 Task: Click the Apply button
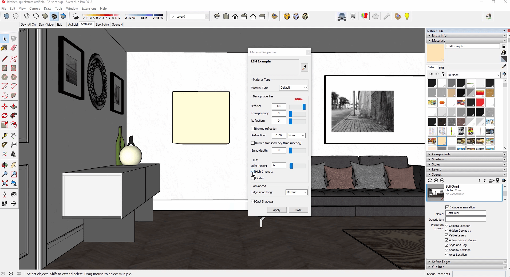pyautogui.click(x=277, y=210)
